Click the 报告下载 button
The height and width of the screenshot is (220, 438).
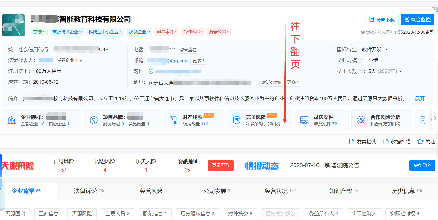[382, 20]
